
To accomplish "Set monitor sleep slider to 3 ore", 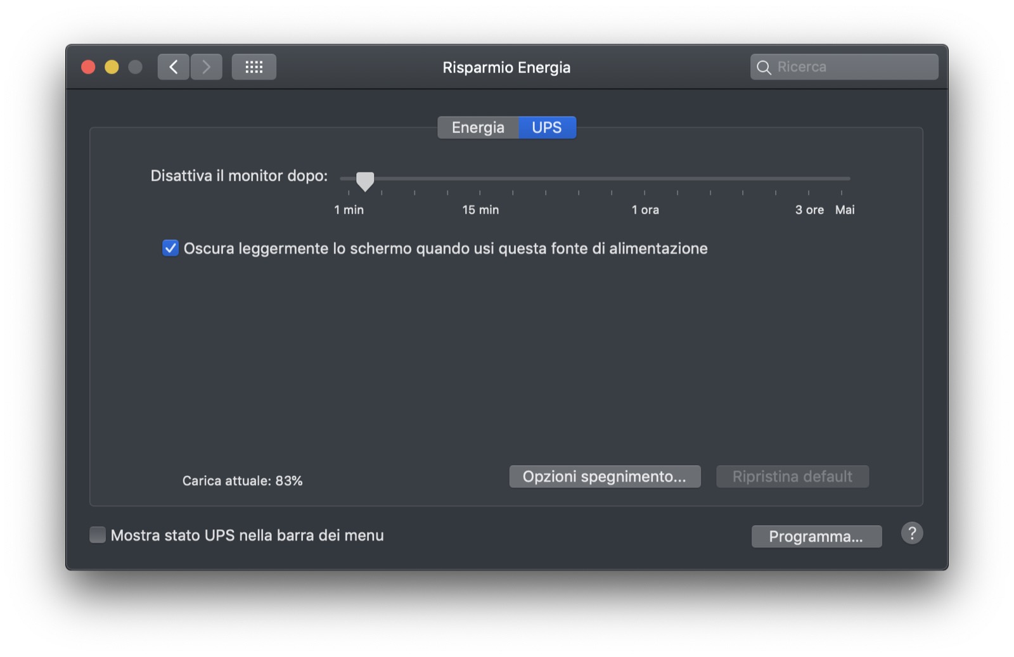I will pos(809,179).
